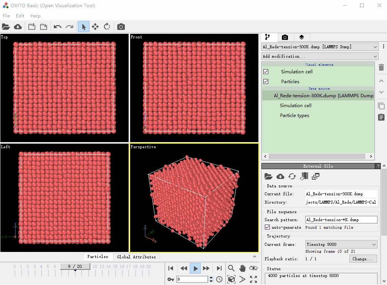
Task: Click the 9 / 20 timeline slider handle
Action: (75, 266)
